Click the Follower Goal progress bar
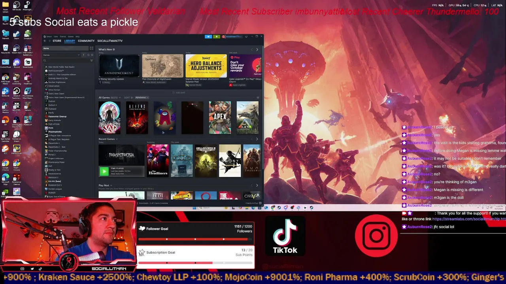Viewport: 506px width, 284px height. click(195, 239)
